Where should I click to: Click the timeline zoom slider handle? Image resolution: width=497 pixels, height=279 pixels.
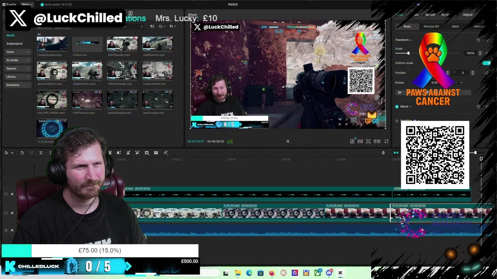475,153
